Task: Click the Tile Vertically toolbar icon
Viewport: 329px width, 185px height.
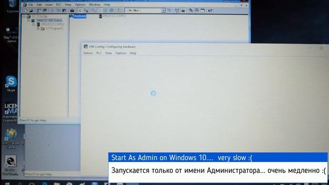Action: point(203,10)
